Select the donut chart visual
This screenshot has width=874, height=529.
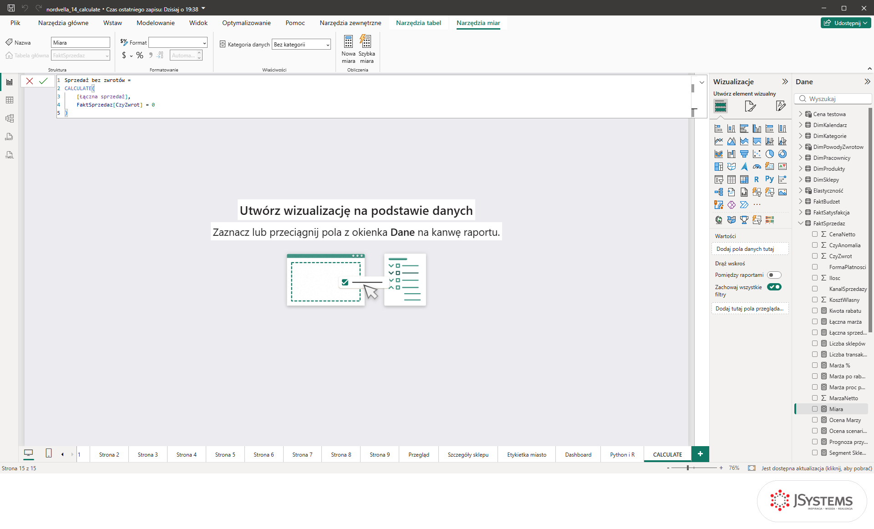click(x=782, y=154)
